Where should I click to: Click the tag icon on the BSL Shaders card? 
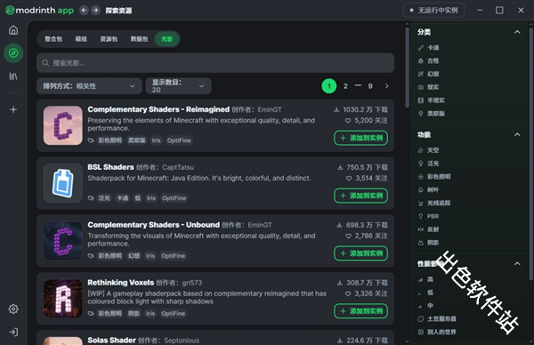(x=91, y=198)
